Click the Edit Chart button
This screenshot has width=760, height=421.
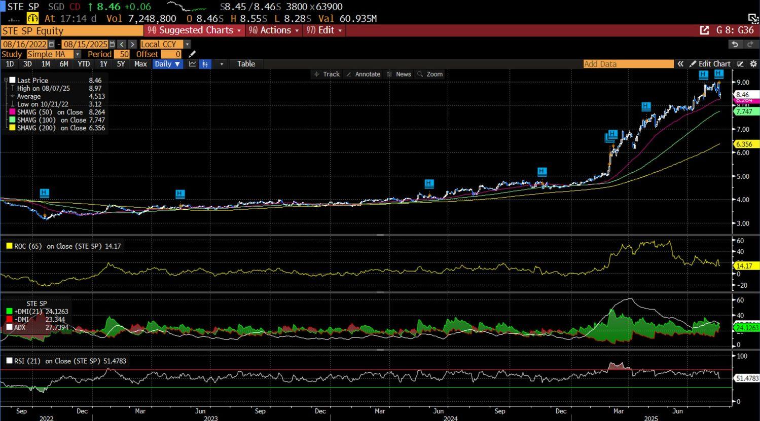(710, 64)
